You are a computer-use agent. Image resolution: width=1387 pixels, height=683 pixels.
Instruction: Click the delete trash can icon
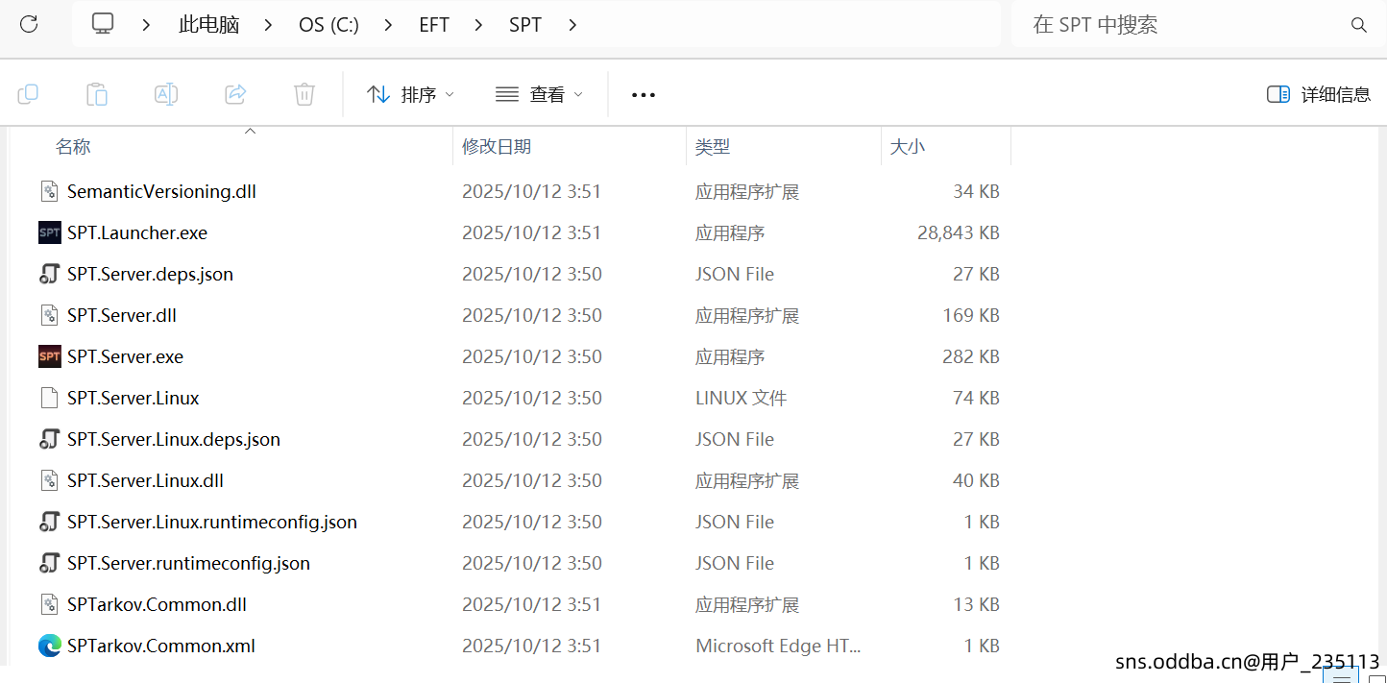click(304, 94)
